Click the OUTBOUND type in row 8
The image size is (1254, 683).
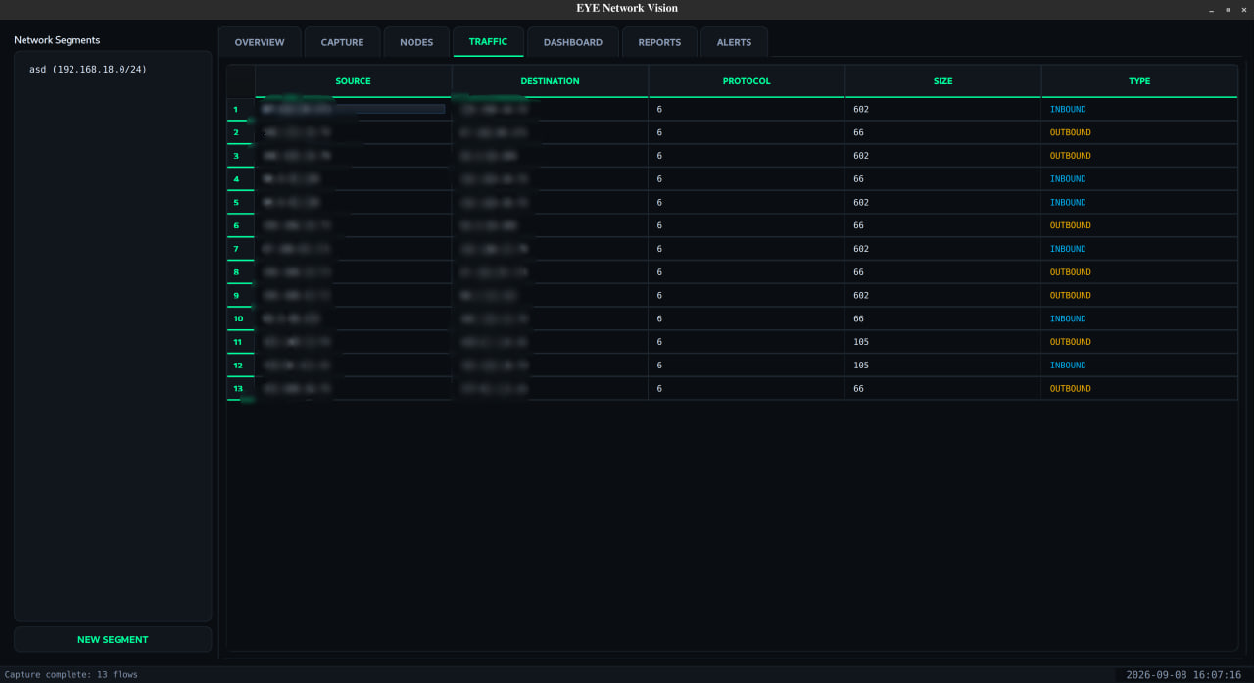coord(1070,272)
